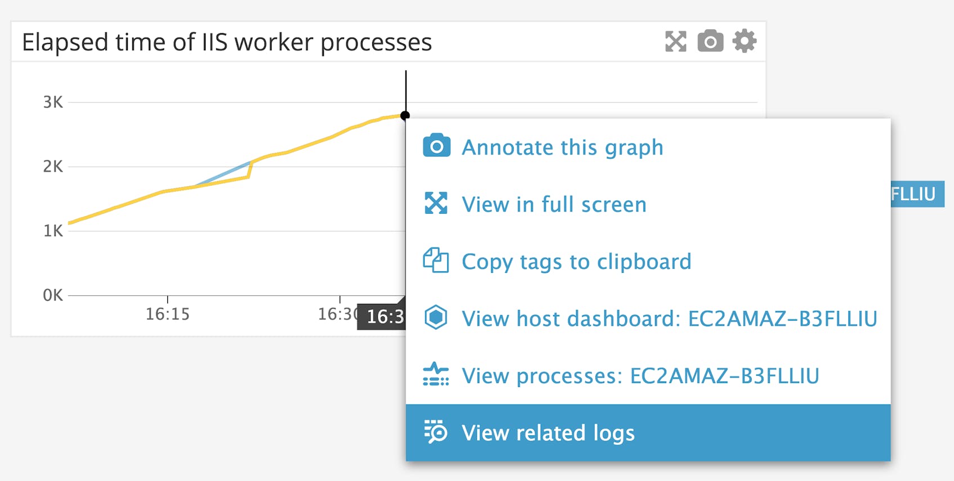Click the expand-arrows icon beside View in full screen

(436, 203)
